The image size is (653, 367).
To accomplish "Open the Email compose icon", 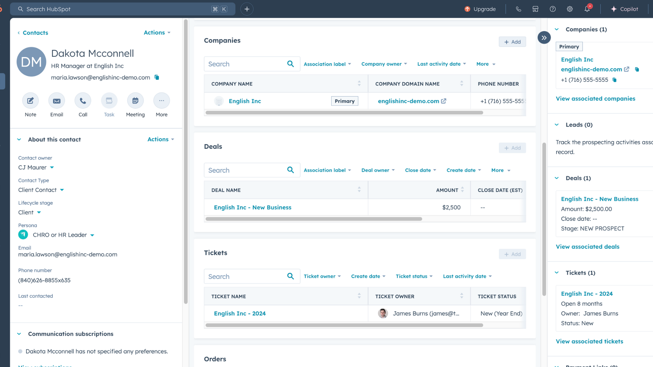I will tap(56, 101).
